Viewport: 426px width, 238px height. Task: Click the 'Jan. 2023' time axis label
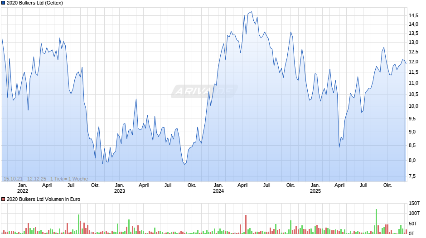[x=120, y=188]
